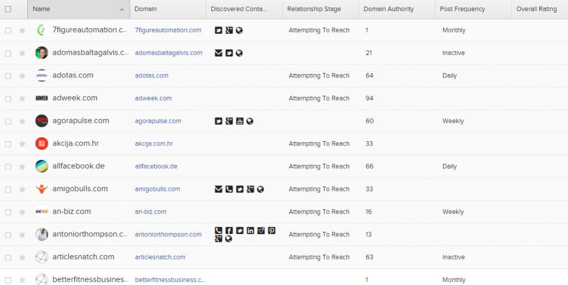Image resolution: width=568 pixels, height=285 pixels.
Task: Click the email icon for amigobulls.com
Action: pos(218,189)
